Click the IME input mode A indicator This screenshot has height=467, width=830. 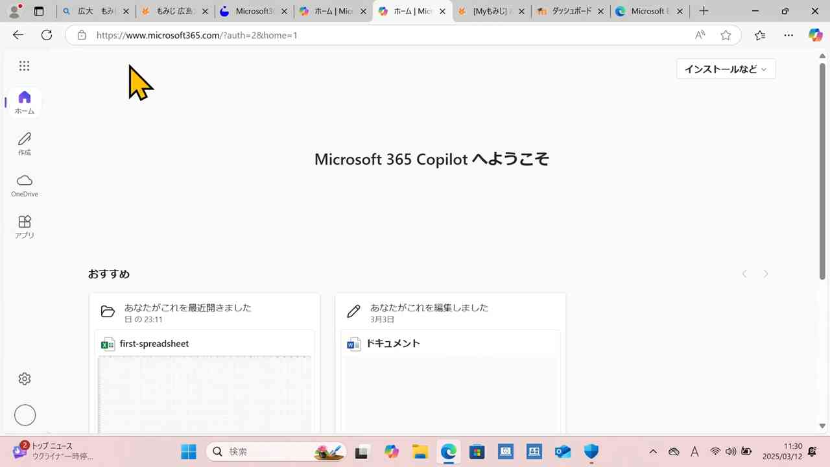click(x=694, y=451)
